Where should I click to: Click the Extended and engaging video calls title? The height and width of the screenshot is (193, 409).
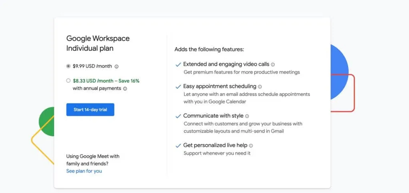pyautogui.click(x=226, y=64)
